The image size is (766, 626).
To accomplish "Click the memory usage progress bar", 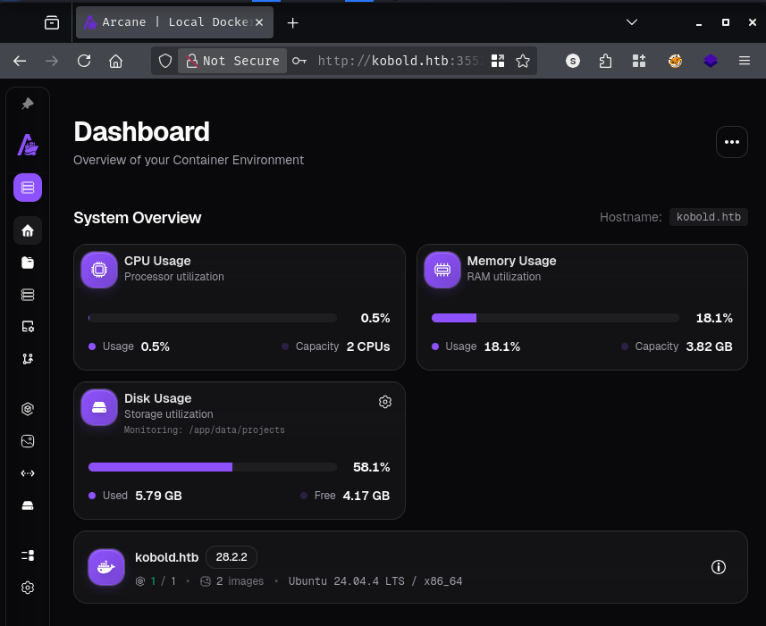I will (555, 318).
